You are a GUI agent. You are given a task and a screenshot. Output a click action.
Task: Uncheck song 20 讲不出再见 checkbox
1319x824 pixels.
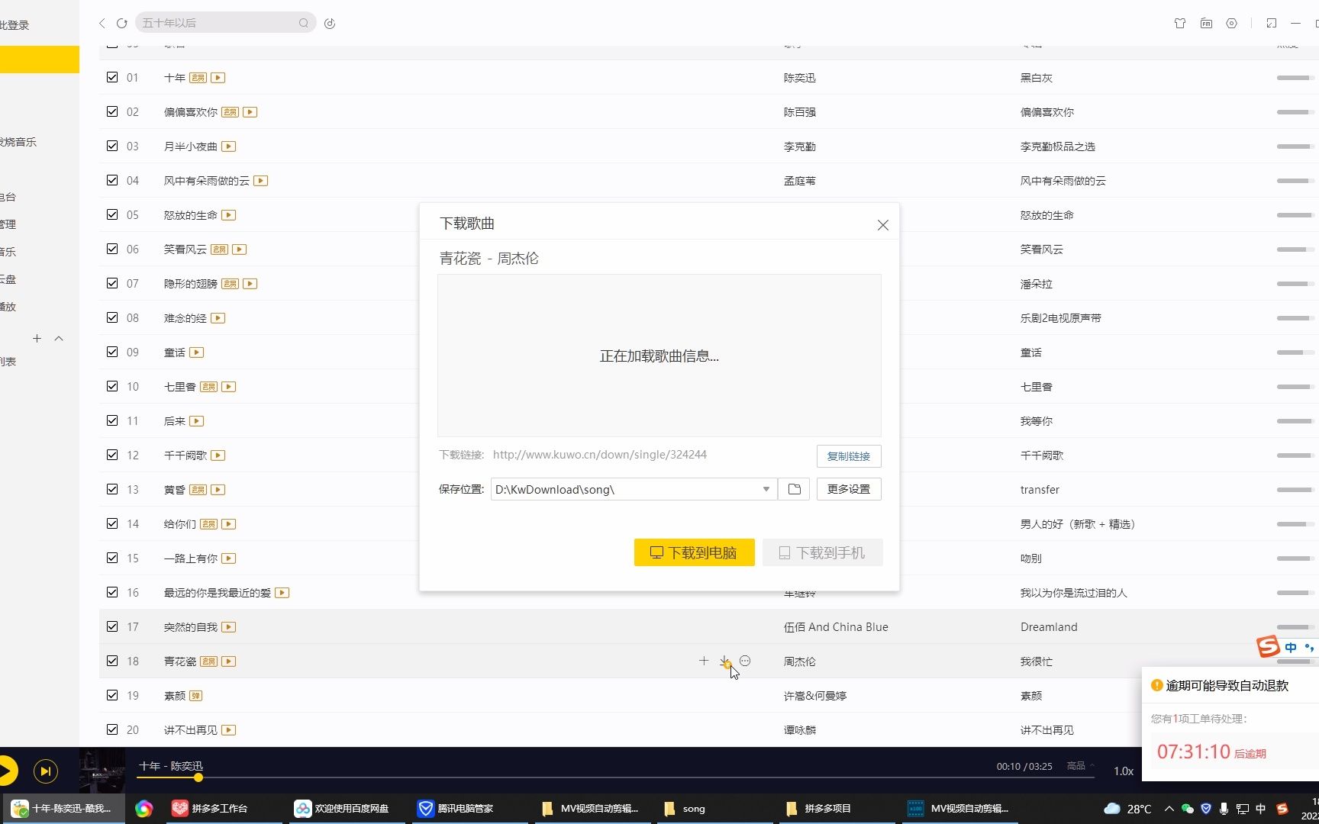[112, 729]
